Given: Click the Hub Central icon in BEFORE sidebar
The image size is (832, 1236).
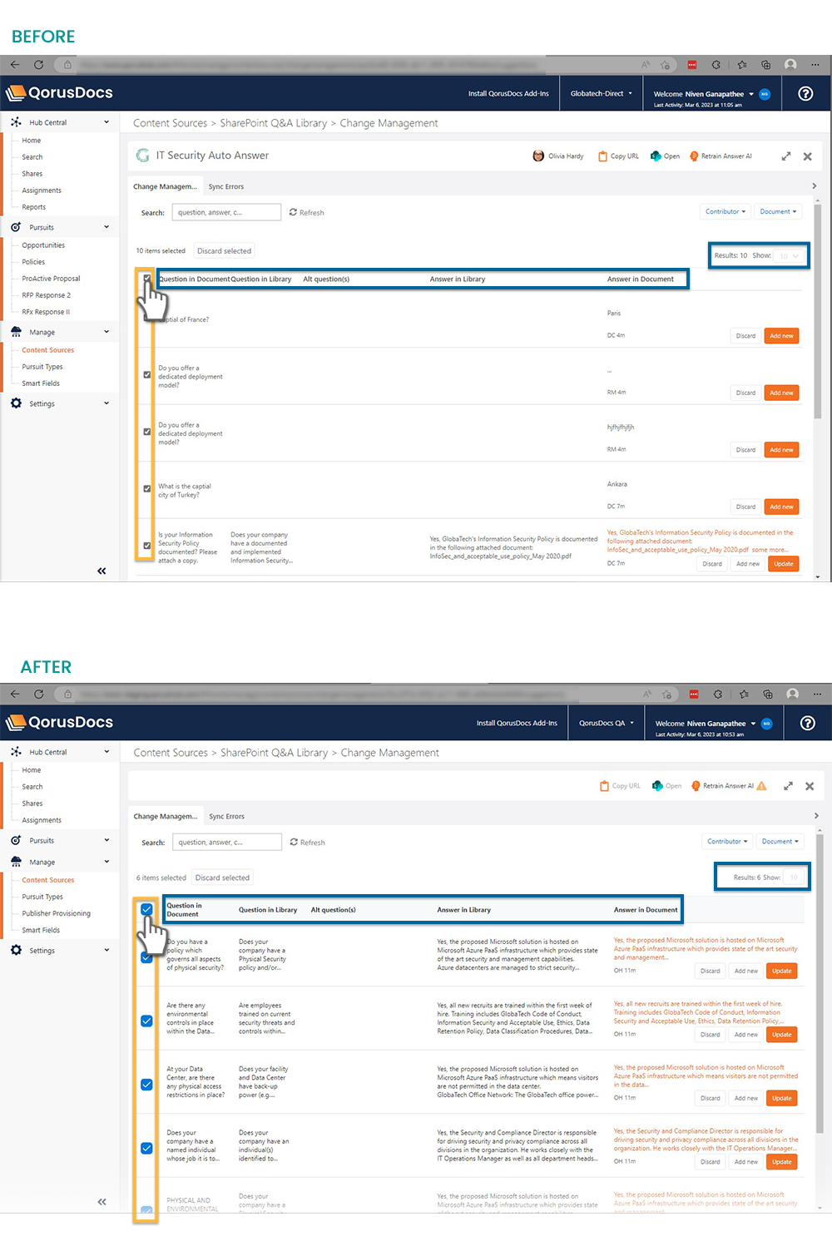Looking at the screenshot, I should [x=16, y=122].
